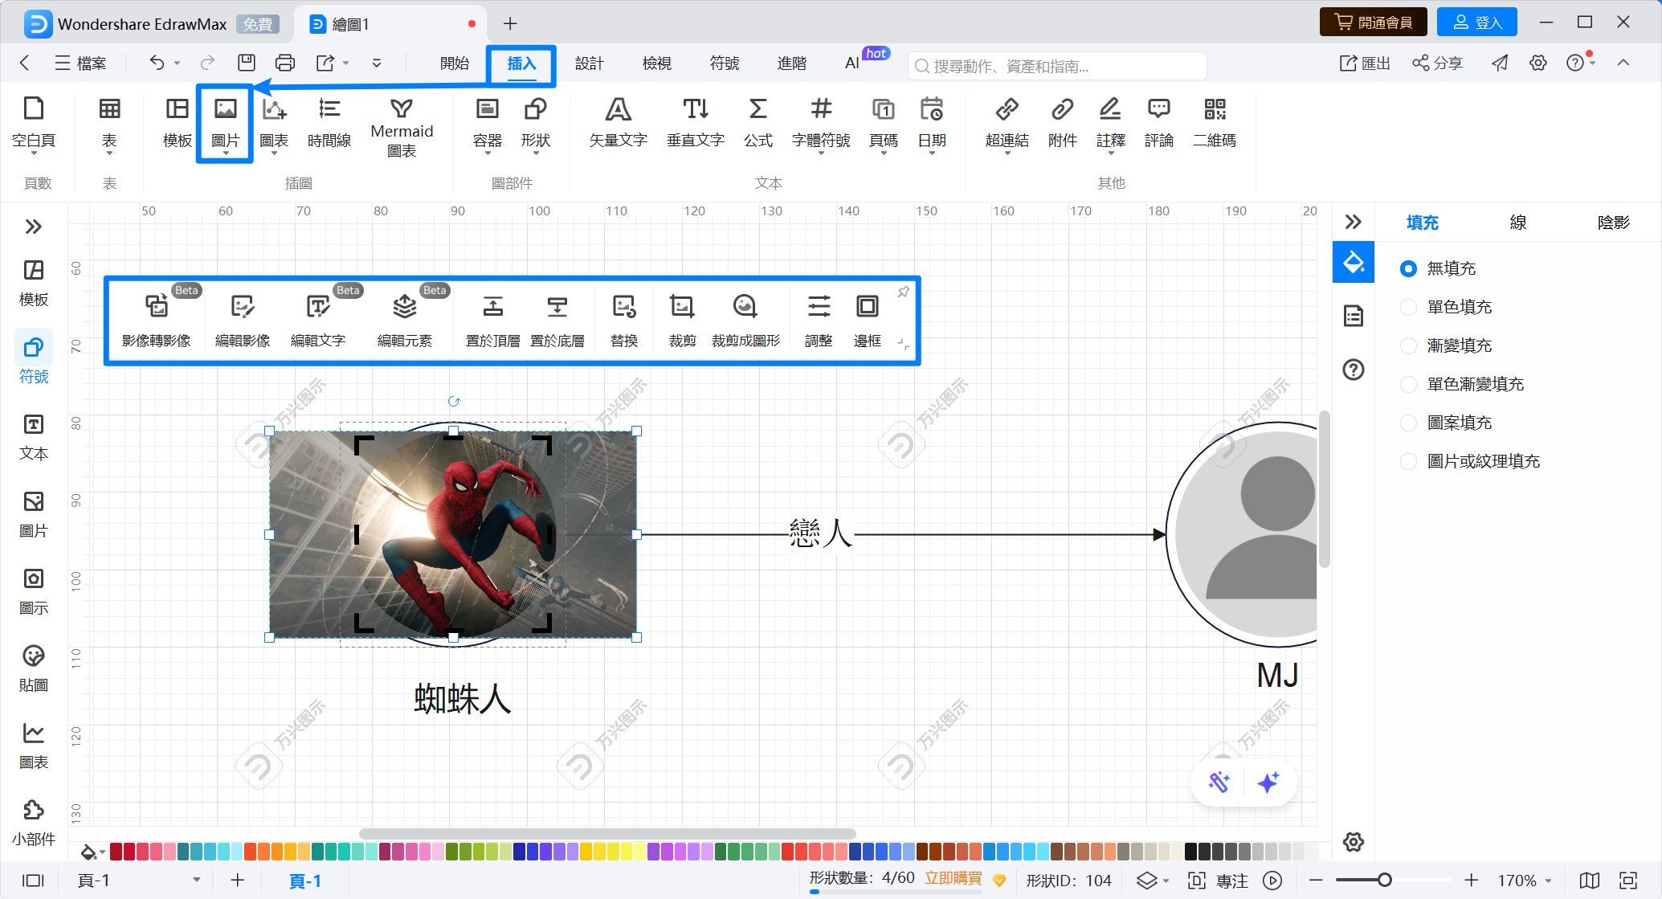Switch to the 設計 ribbon tab
1662x899 pixels.
[589, 63]
